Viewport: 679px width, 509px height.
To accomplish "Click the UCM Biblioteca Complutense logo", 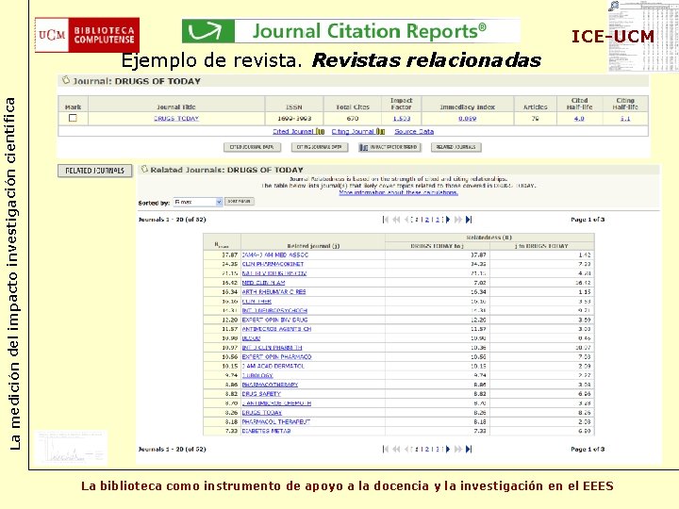I will 87,35.
